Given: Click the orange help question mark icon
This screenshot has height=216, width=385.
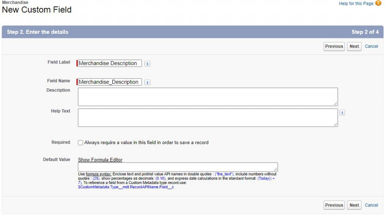Looking at the screenshot, I should 378,3.
